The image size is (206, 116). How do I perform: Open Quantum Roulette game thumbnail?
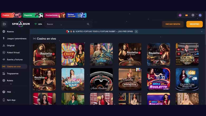(x=187, y=79)
